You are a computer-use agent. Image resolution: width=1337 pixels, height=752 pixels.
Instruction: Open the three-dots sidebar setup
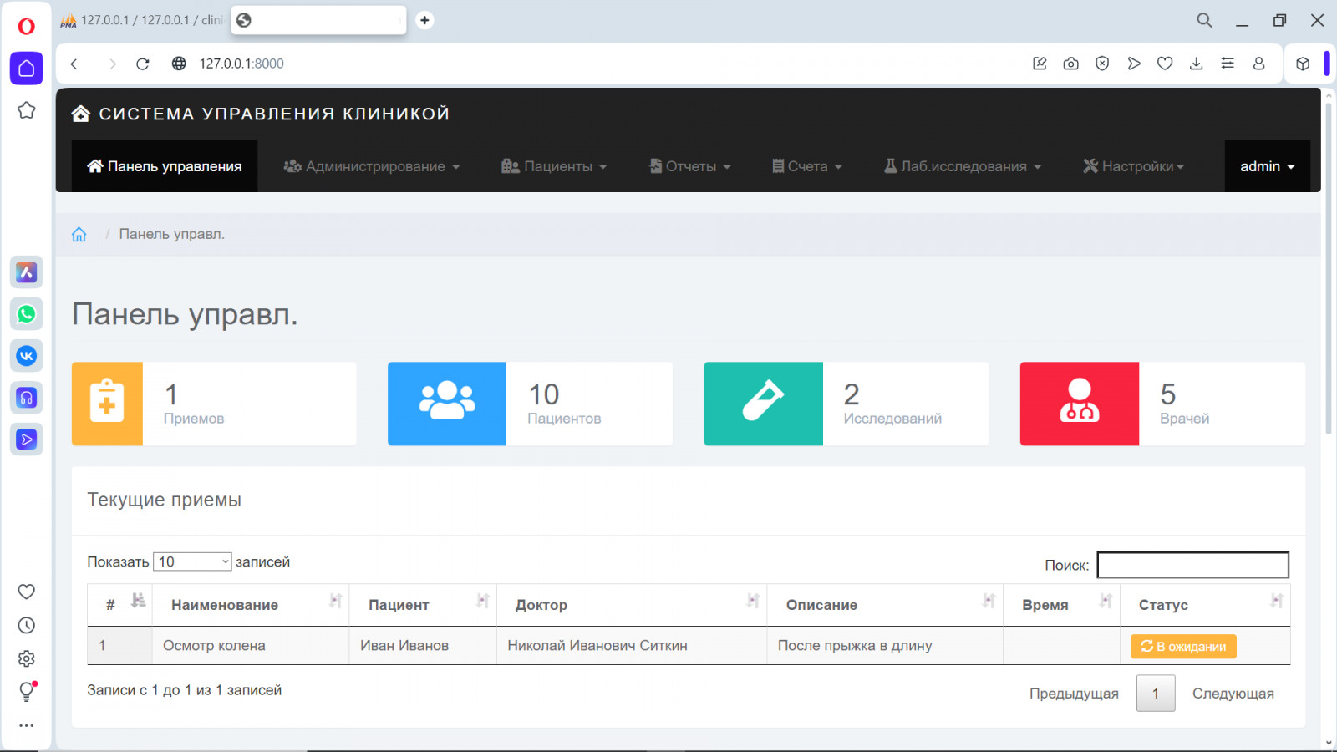(27, 725)
